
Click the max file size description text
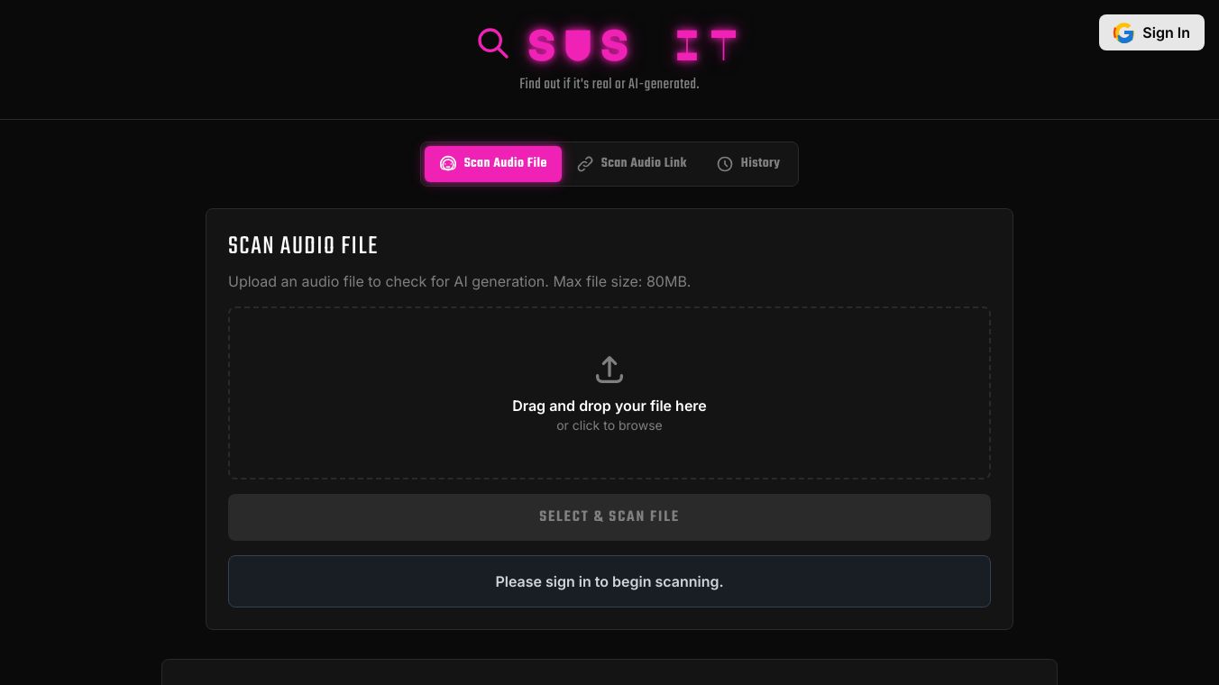click(x=459, y=281)
